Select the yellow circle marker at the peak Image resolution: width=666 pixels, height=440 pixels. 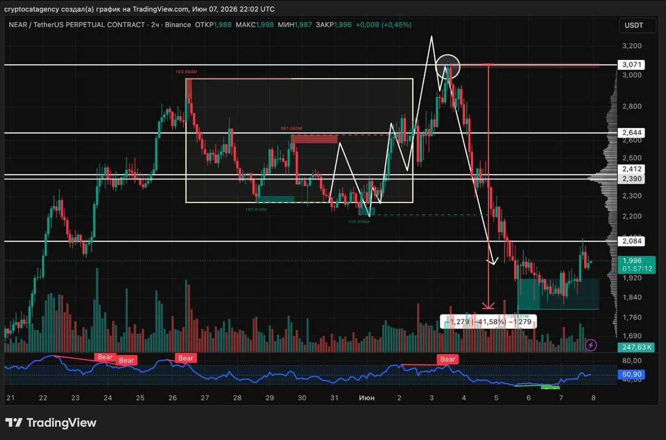tap(448, 67)
